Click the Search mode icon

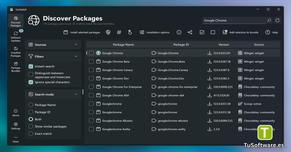(x=31, y=94)
